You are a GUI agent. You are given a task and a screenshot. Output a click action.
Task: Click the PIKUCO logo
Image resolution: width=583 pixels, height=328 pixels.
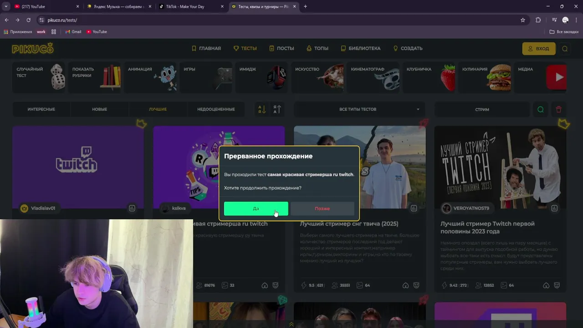tap(33, 48)
